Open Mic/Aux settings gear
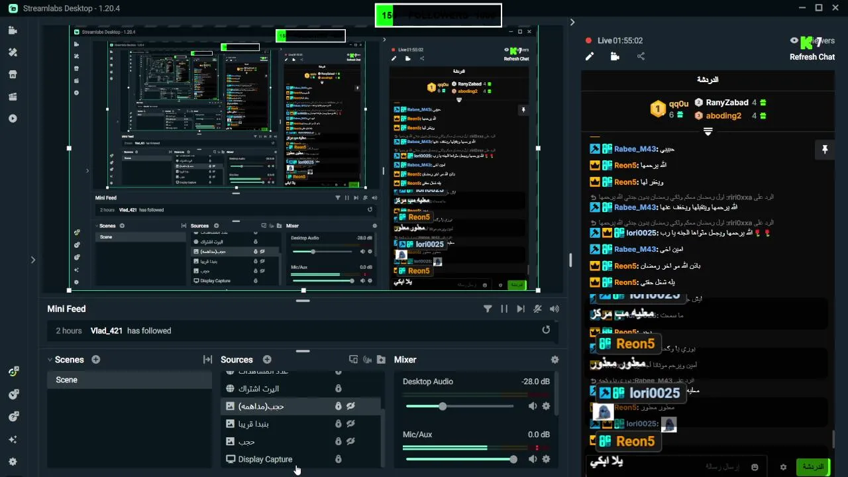The height and width of the screenshot is (477, 848). coord(546,459)
